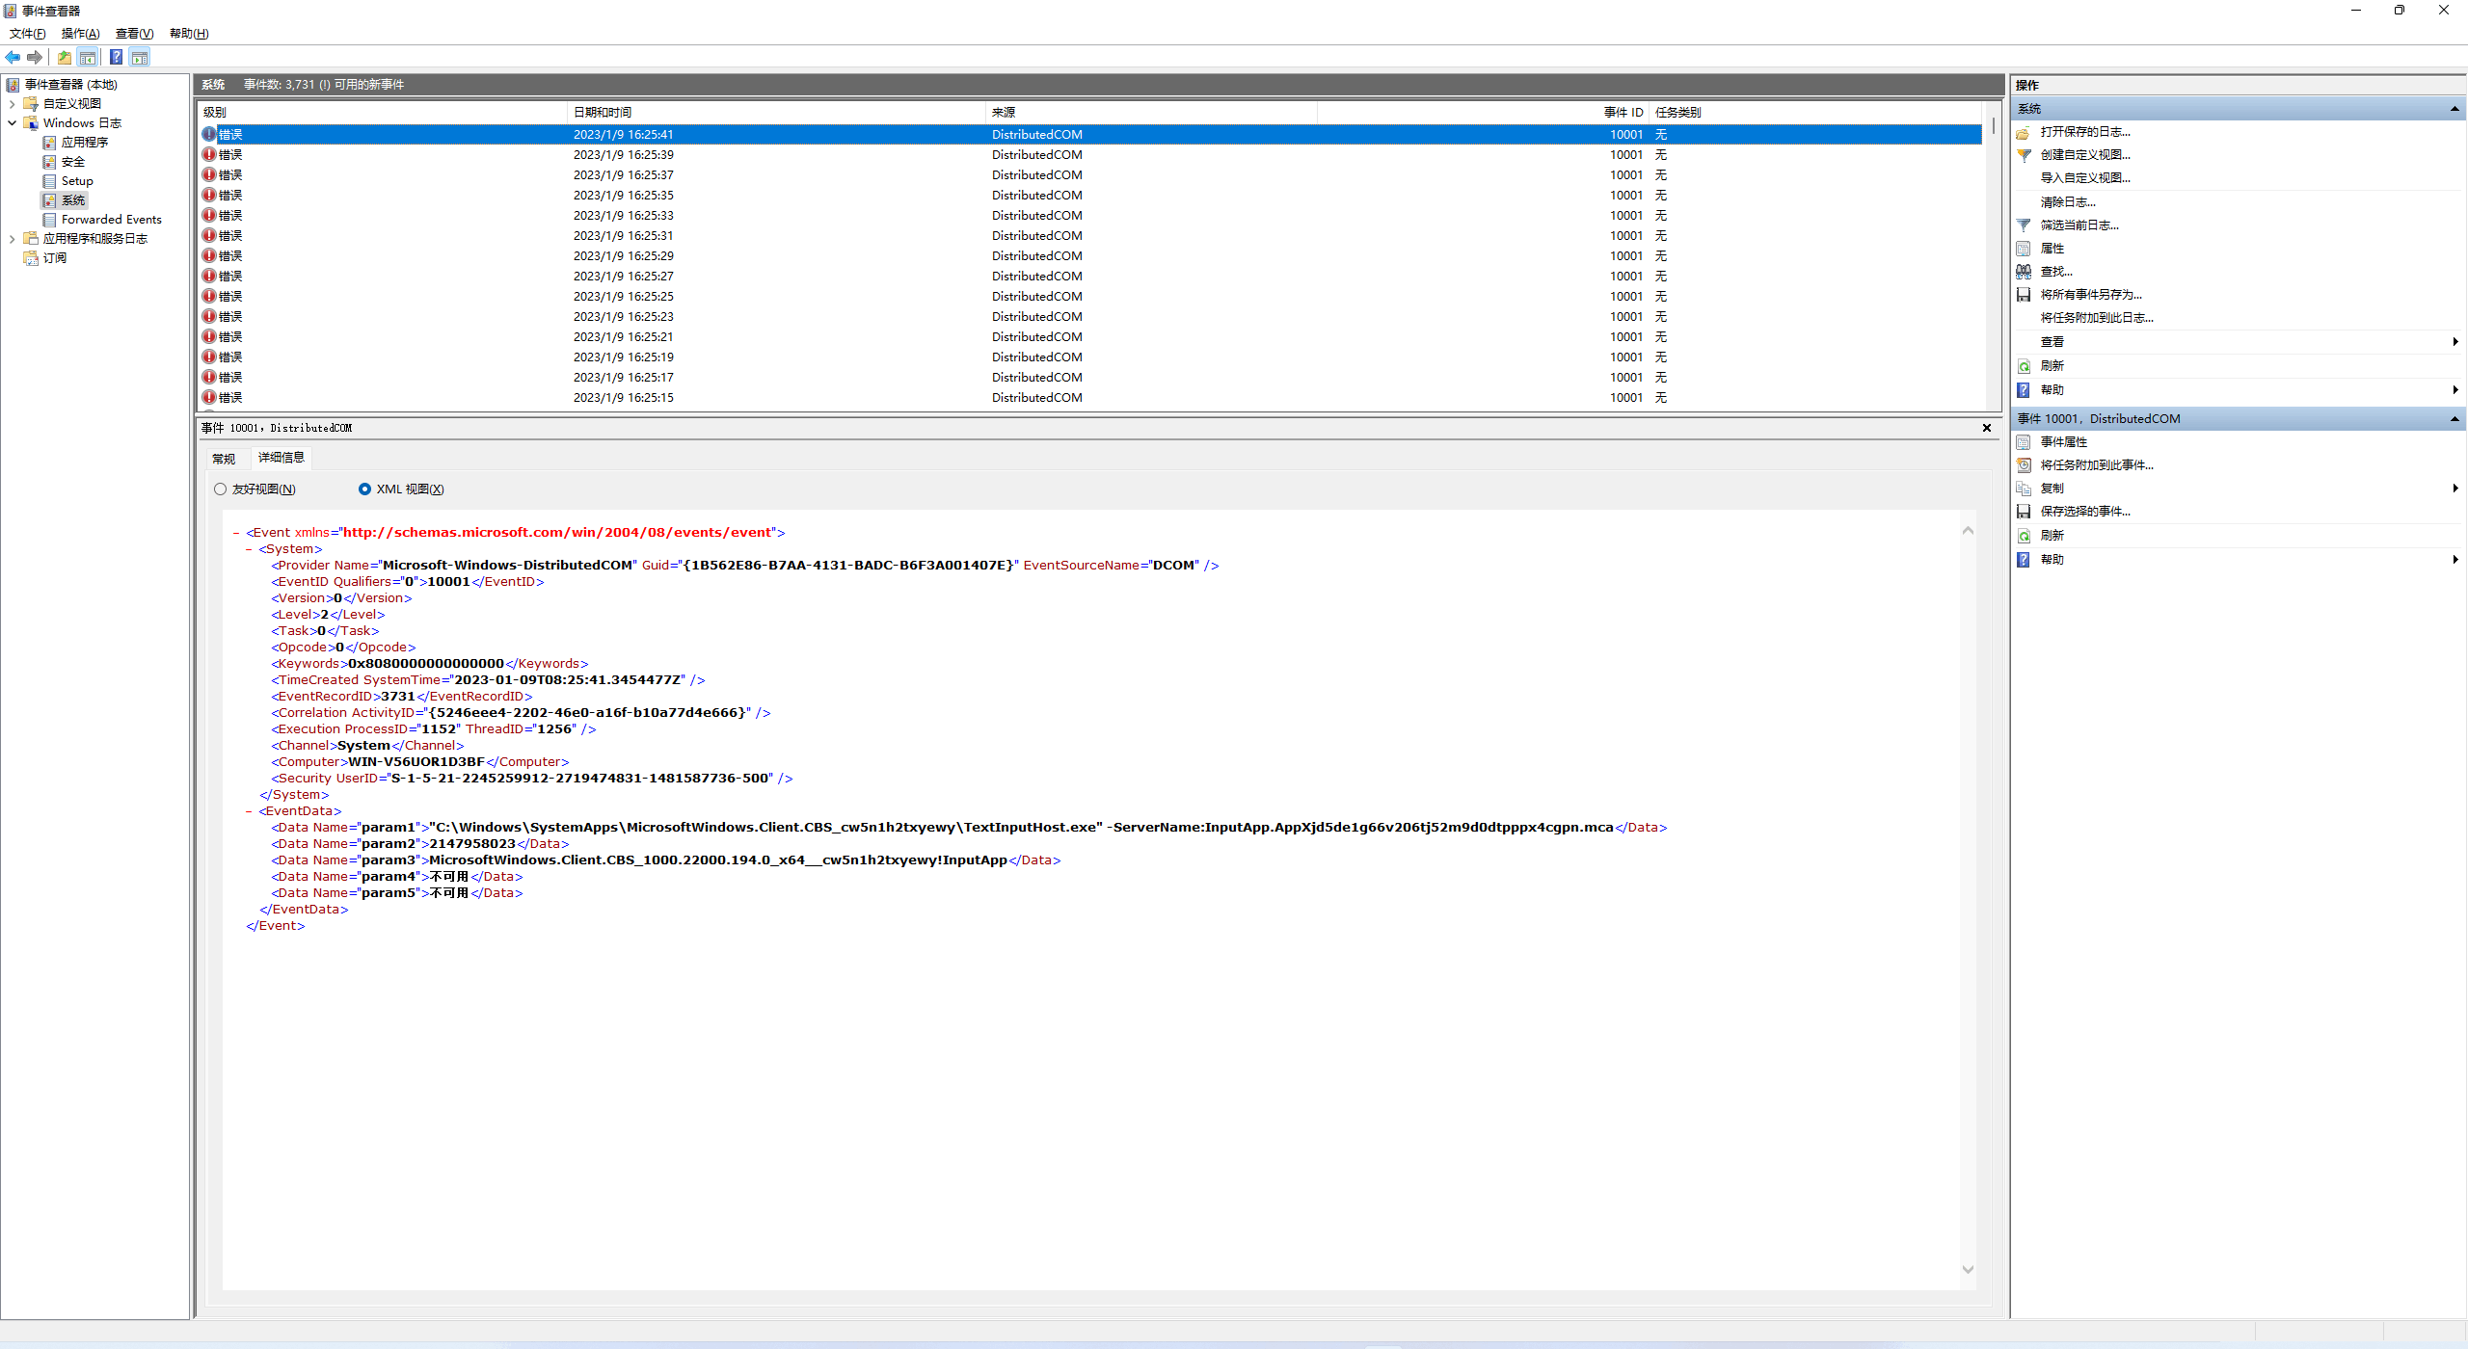This screenshot has width=2468, height=1349.
Task: Switch to the 常规 tab
Action: [224, 459]
